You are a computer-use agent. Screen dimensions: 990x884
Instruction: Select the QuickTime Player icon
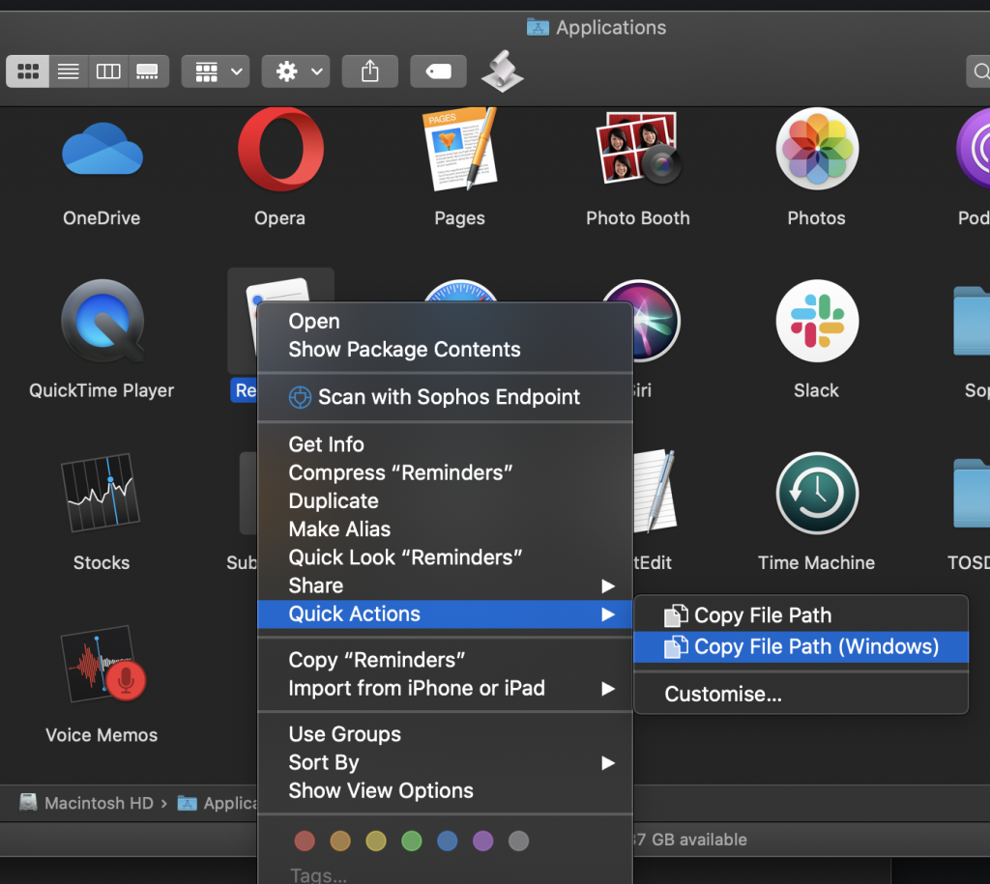[x=102, y=321]
